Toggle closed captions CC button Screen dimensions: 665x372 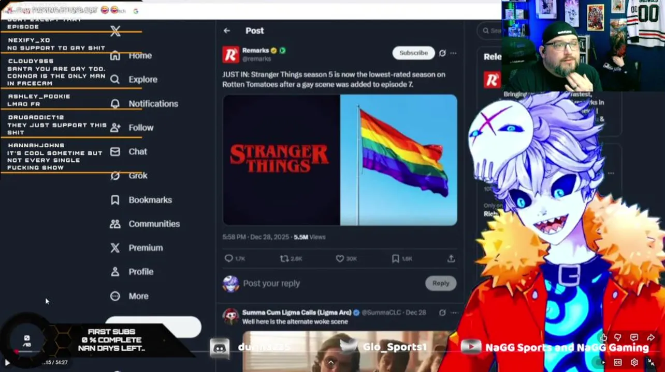click(x=617, y=362)
